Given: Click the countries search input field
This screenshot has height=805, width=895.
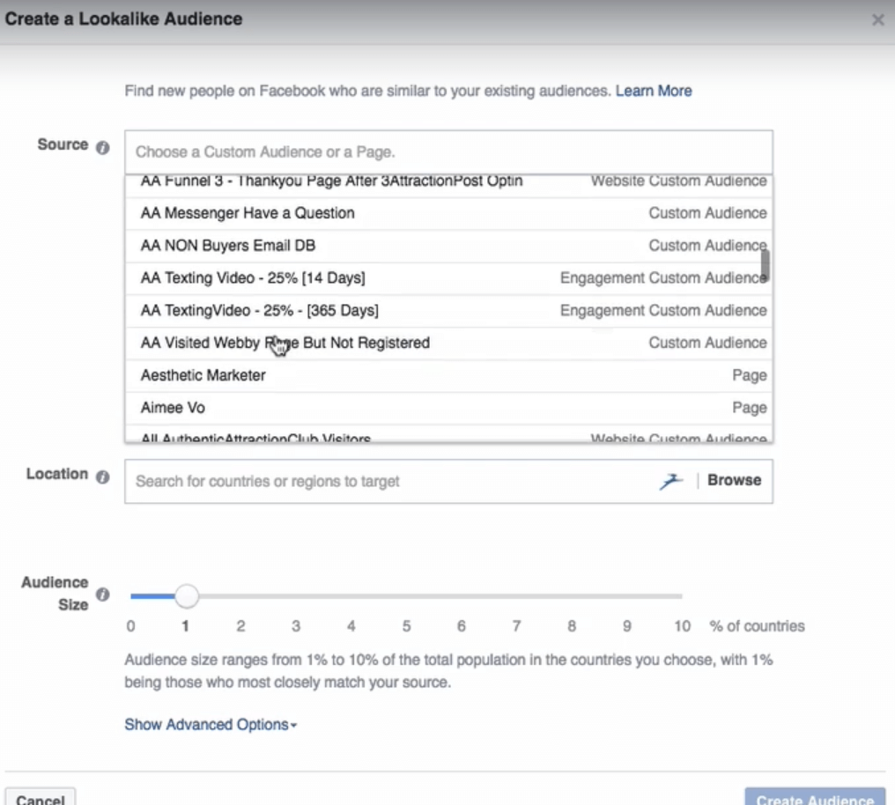Looking at the screenshot, I should click(352, 480).
